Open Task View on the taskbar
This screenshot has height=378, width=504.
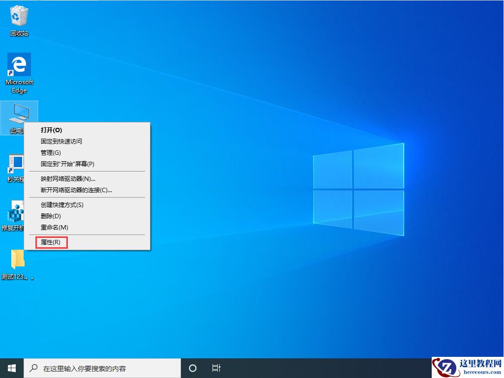[x=216, y=368]
